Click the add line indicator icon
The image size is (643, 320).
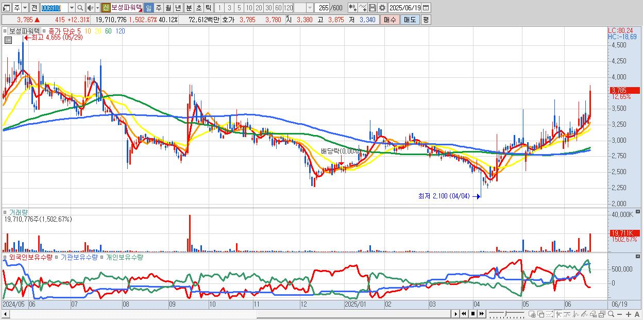pos(363,8)
